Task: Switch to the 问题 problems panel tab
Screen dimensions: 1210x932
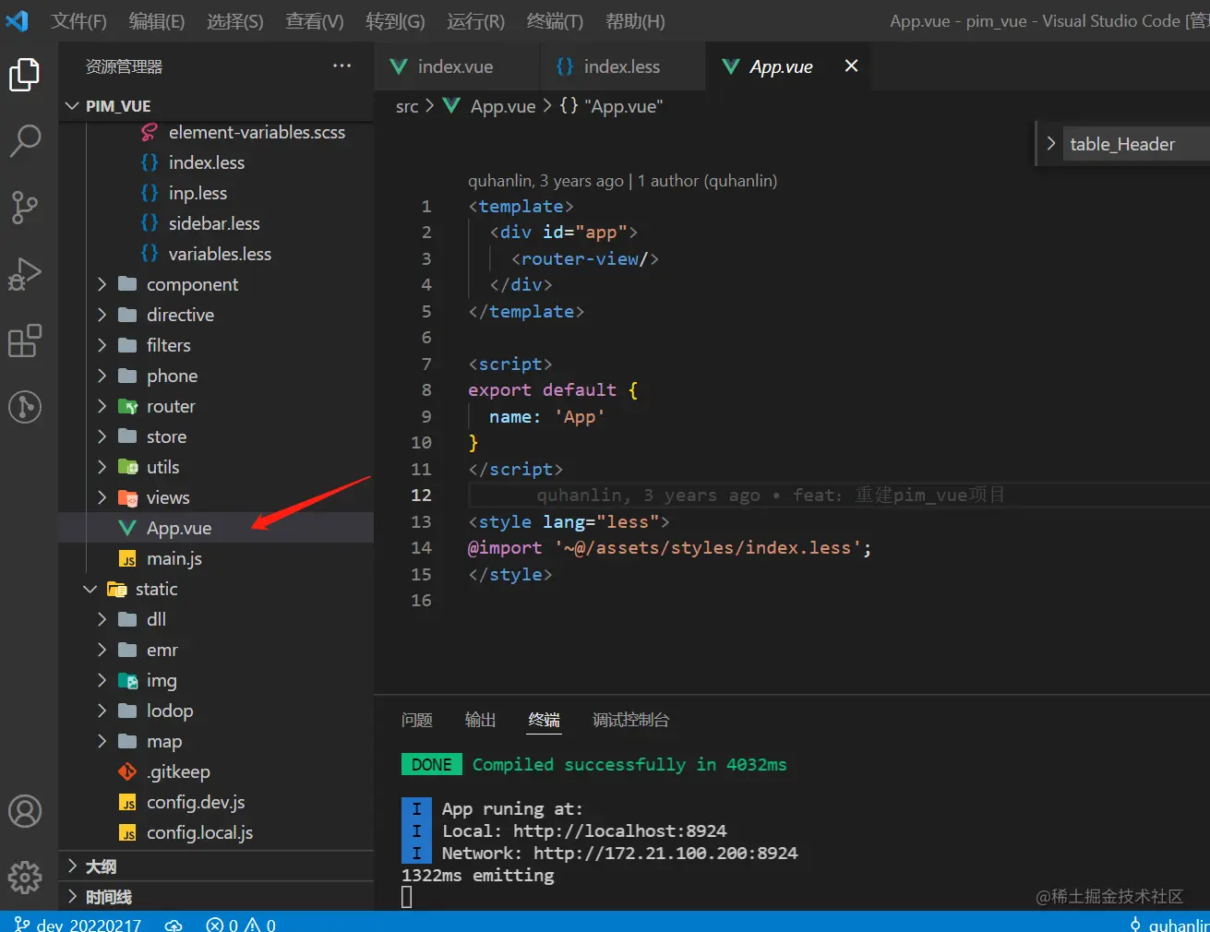Action: 417,720
